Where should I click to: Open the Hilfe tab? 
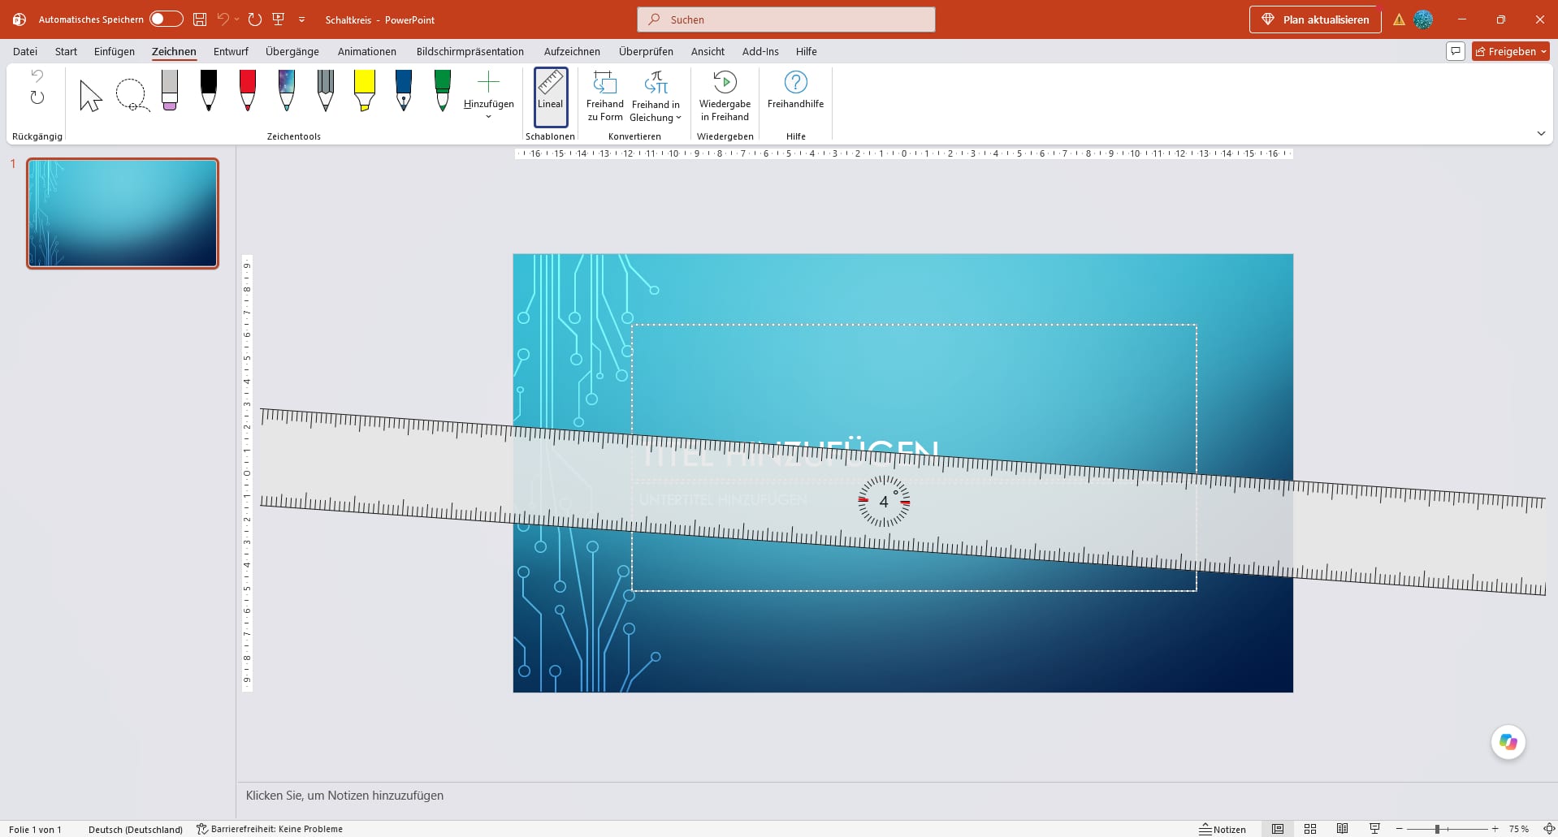pyautogui.click(x=807, y=51)
